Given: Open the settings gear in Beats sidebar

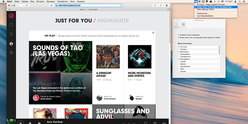Looking at the screenshot, I should point(11,52).
